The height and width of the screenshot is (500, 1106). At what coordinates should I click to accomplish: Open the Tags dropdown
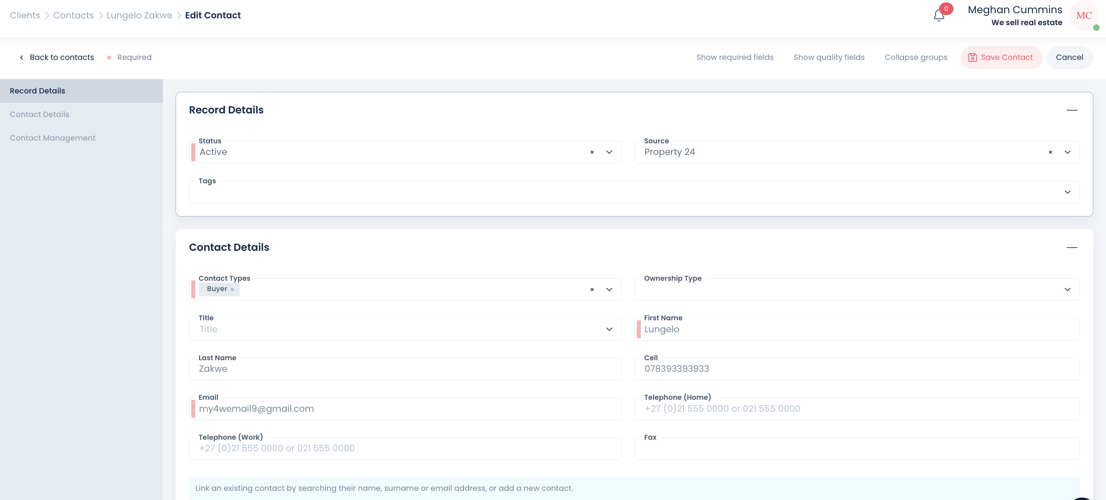click(1067, 192)
